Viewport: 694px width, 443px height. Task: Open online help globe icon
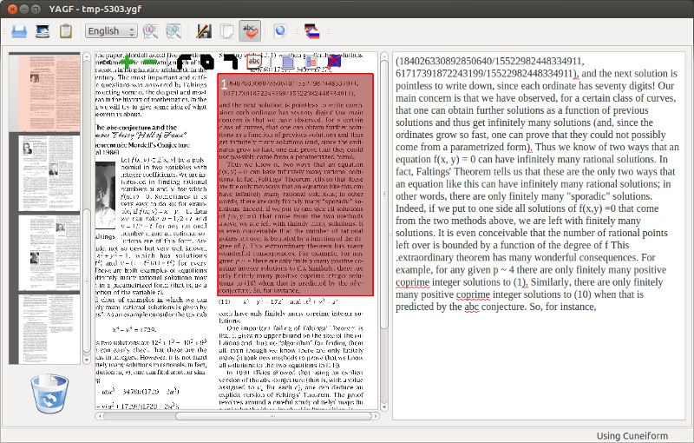(x=279, y=31)
